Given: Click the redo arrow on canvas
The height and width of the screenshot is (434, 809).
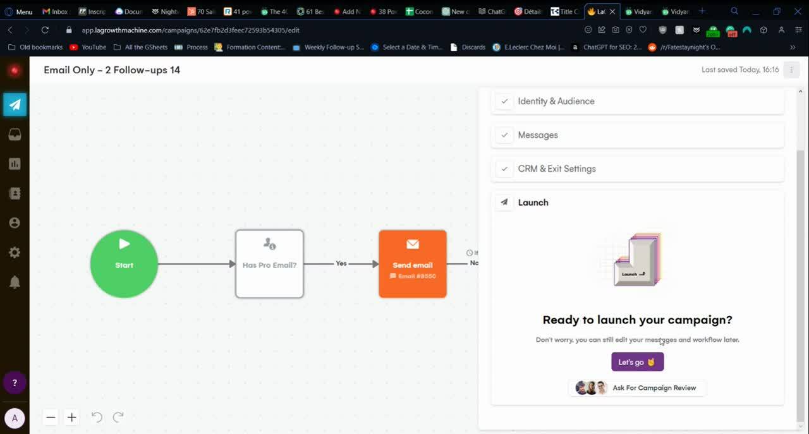Looking at the screenshot, I should (118, 417).
